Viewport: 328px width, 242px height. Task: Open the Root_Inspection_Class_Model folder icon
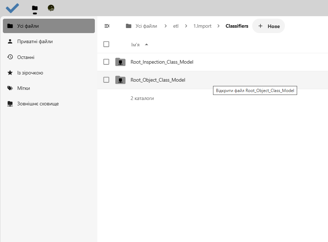point(120,61)
